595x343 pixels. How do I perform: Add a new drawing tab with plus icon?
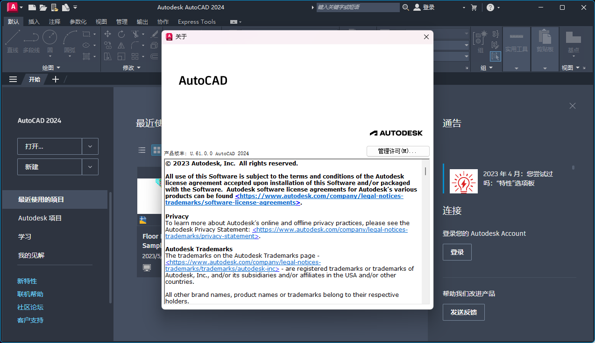(x=56, y=79)
